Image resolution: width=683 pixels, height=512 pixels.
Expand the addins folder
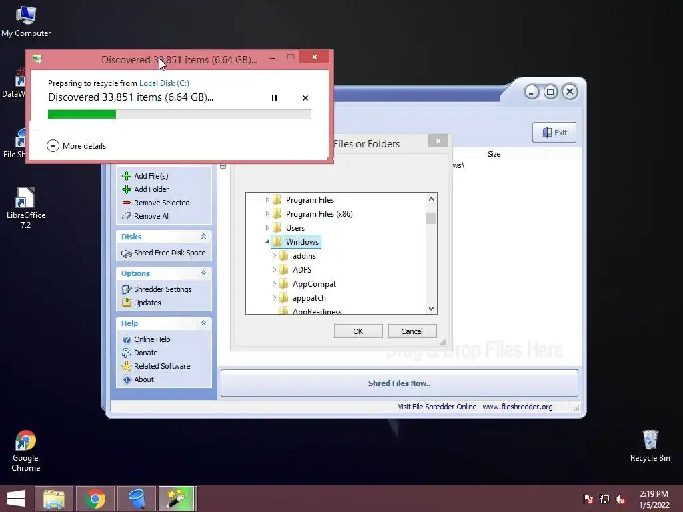point(274,256)
